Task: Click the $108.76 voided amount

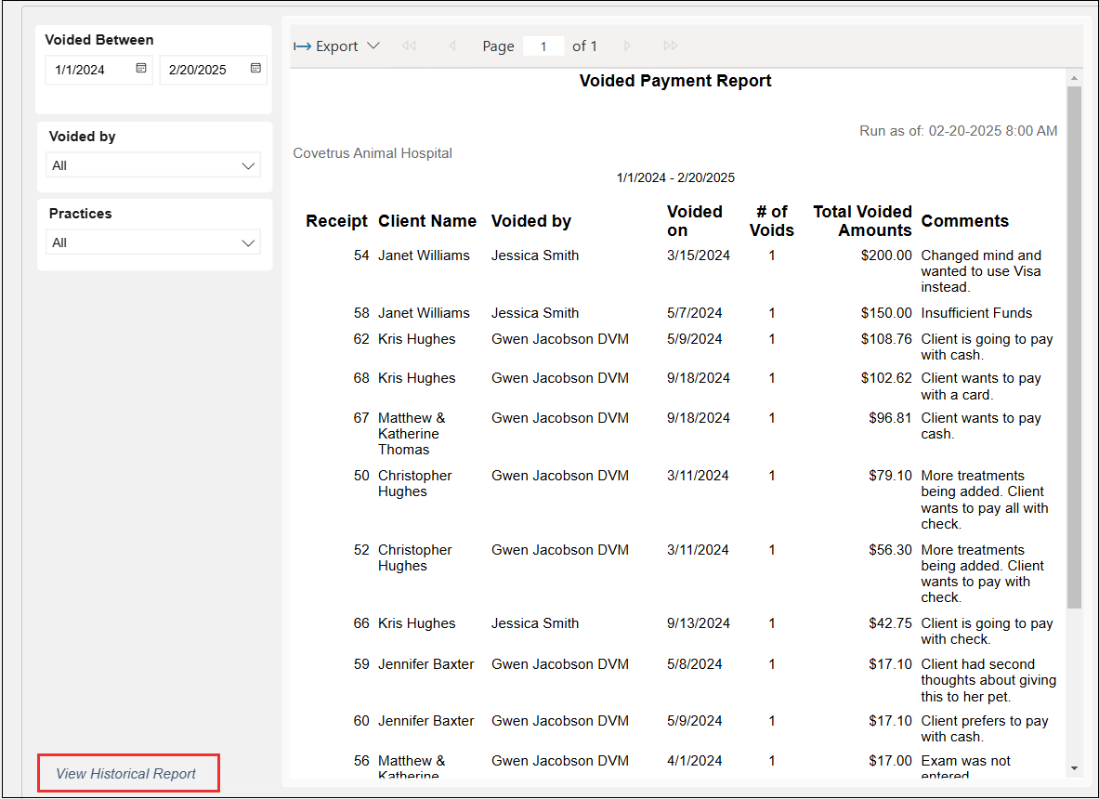Action: [886, 338]
